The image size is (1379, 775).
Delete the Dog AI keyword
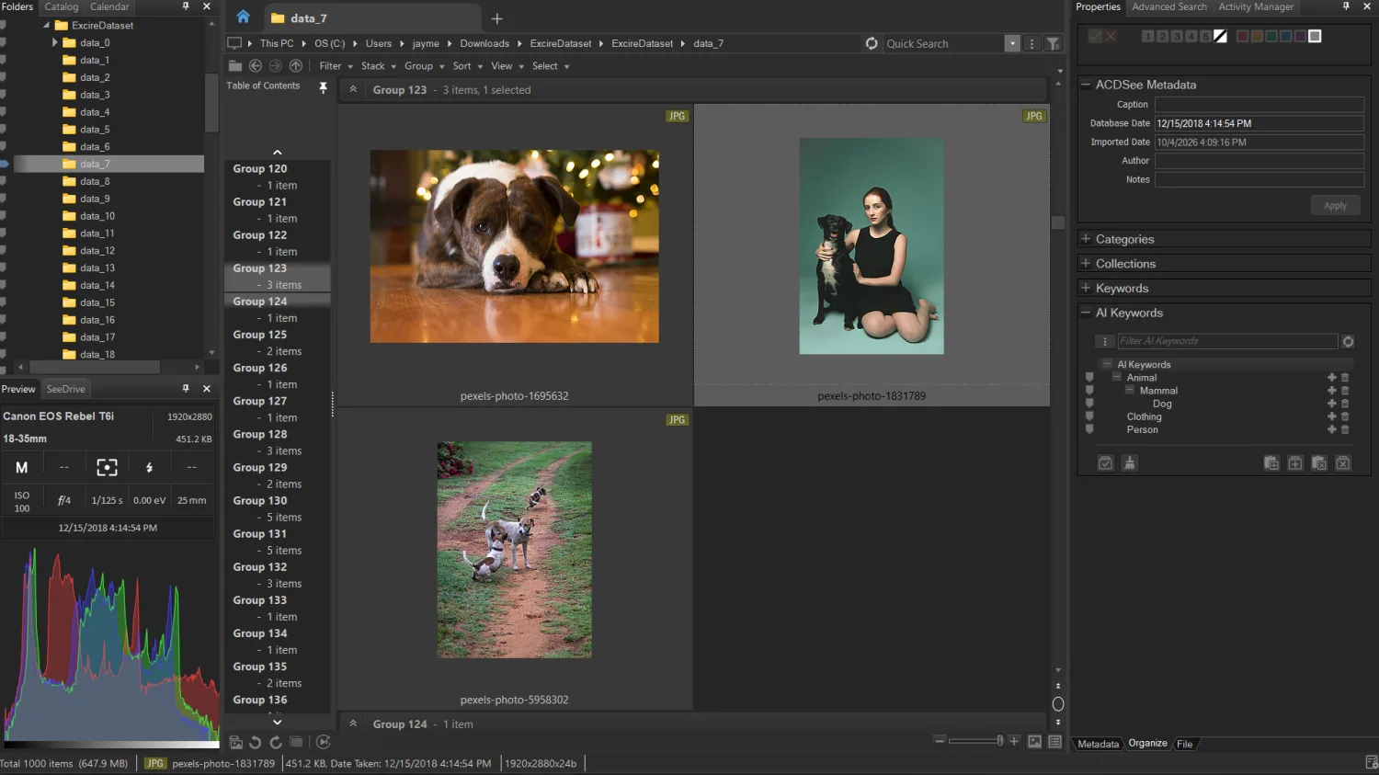tap(1345, 404)
